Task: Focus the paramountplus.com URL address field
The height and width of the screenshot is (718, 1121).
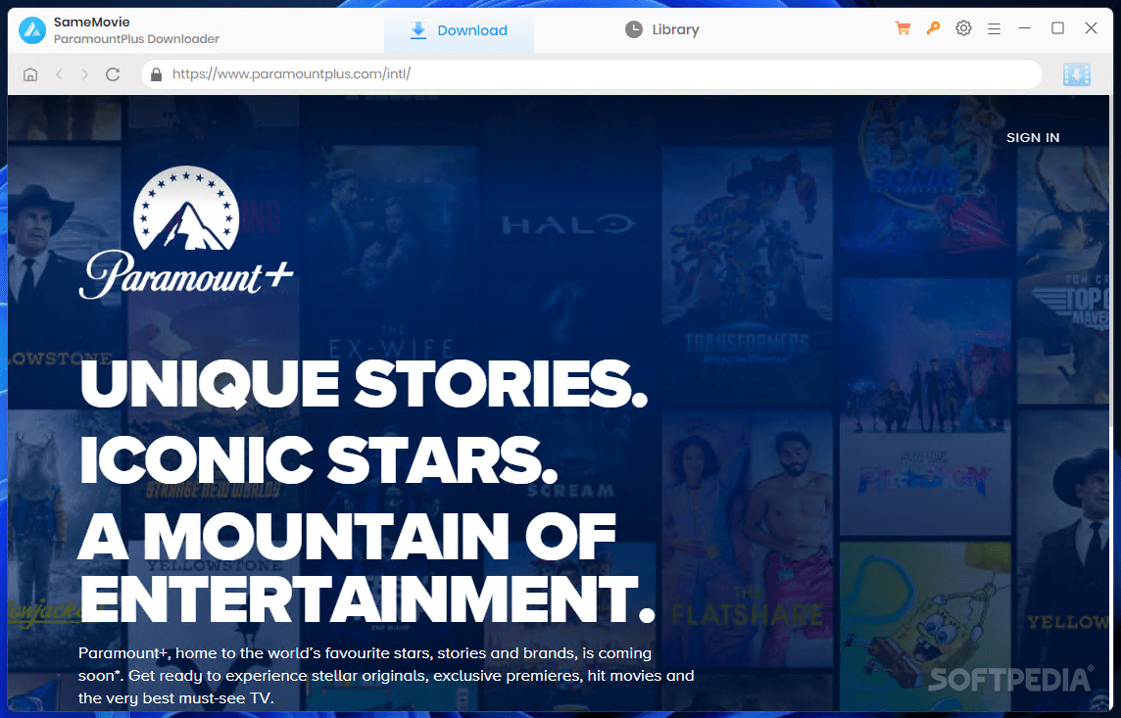Action: [x=591, y=74]
